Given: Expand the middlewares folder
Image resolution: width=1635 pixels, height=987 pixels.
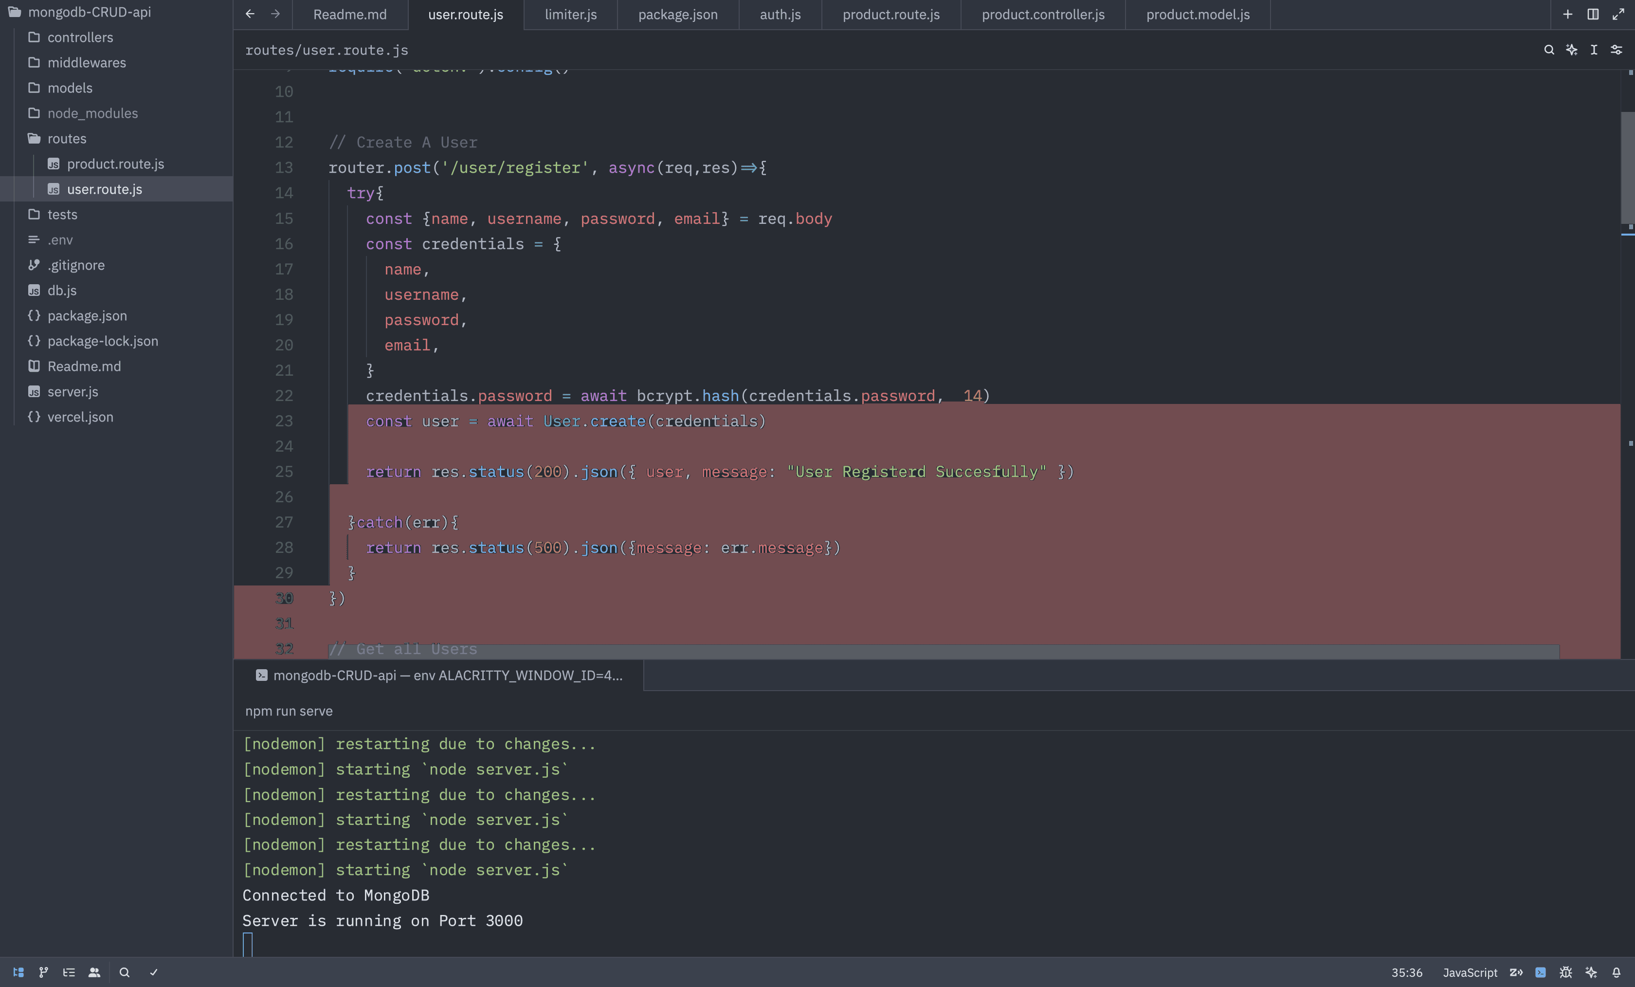Looking at the screenshot, I should pos(116,62).
